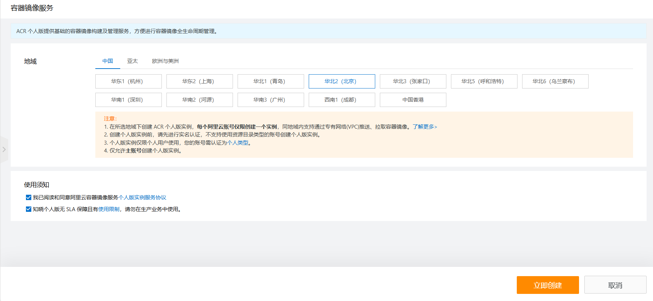Image resolution: width=653 pixels, height=301 pixels.
Task: Select region 华北5（呼和浩特）
Action: tap(484, 81)
